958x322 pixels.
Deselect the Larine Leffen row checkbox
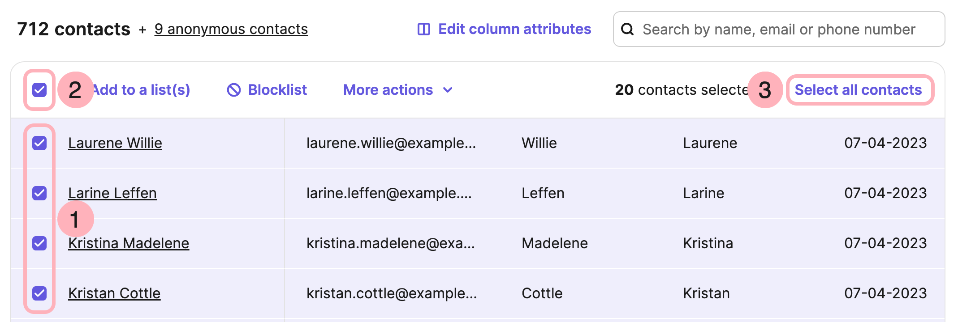coord(39,193)
